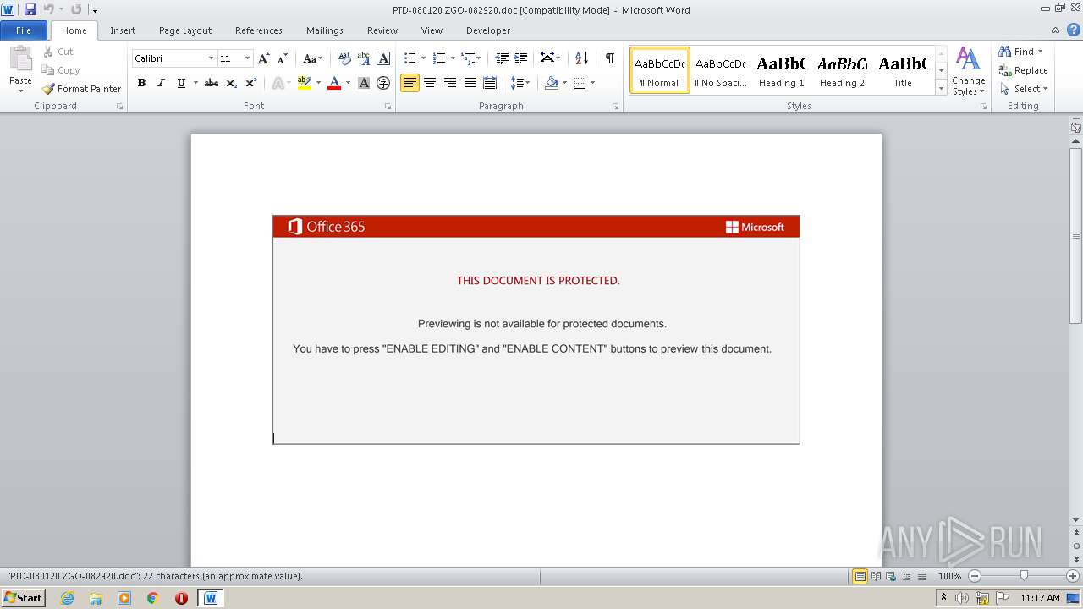The height and width of the screenshot is (609, 1083).
Task: Click the Multilevel List icon
Action: tap(468, 58)
